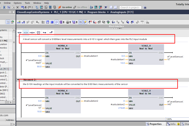The height and width of the screenshot is (126, 189).
Task: Expand the Block interface bar
Action: pos(116,26)
